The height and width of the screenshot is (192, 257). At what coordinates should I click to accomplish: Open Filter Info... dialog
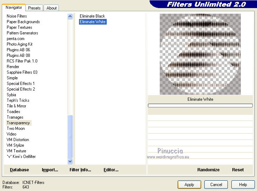[80, 170]
